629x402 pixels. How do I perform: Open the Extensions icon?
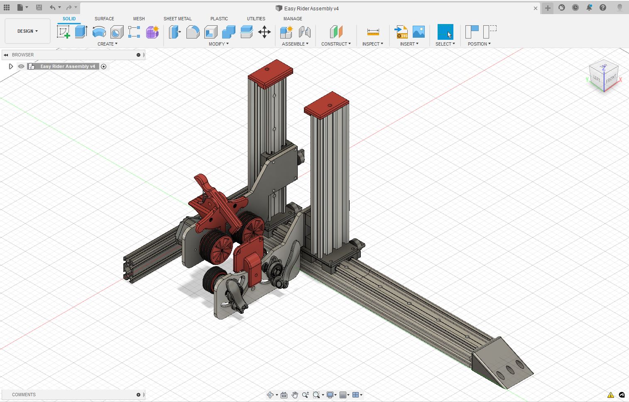[562, 7]
